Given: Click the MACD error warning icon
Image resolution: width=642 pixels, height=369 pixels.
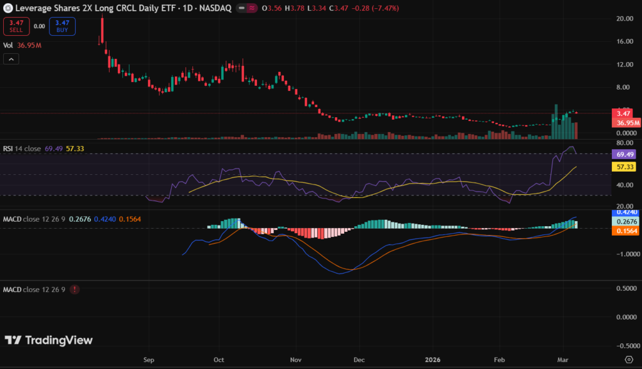Looking at the screenshot, I should point(75,289).
